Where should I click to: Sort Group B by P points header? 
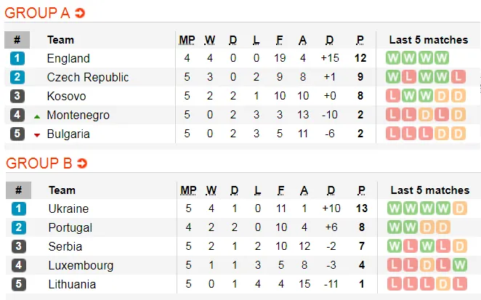tap(360, 190)
